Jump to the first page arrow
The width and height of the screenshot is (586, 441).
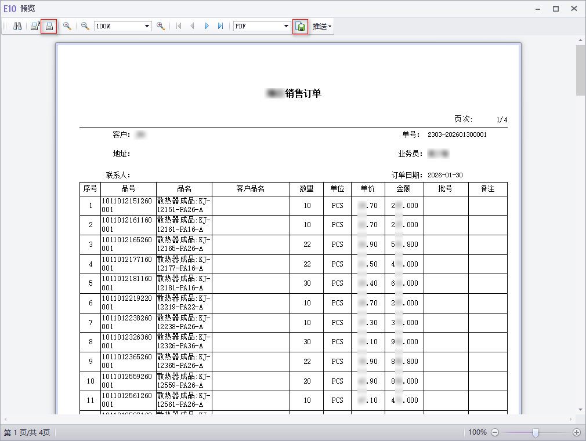178,26
